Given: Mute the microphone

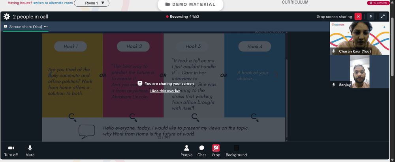Looking at the screenshot, I should click(x=30, y=148).
